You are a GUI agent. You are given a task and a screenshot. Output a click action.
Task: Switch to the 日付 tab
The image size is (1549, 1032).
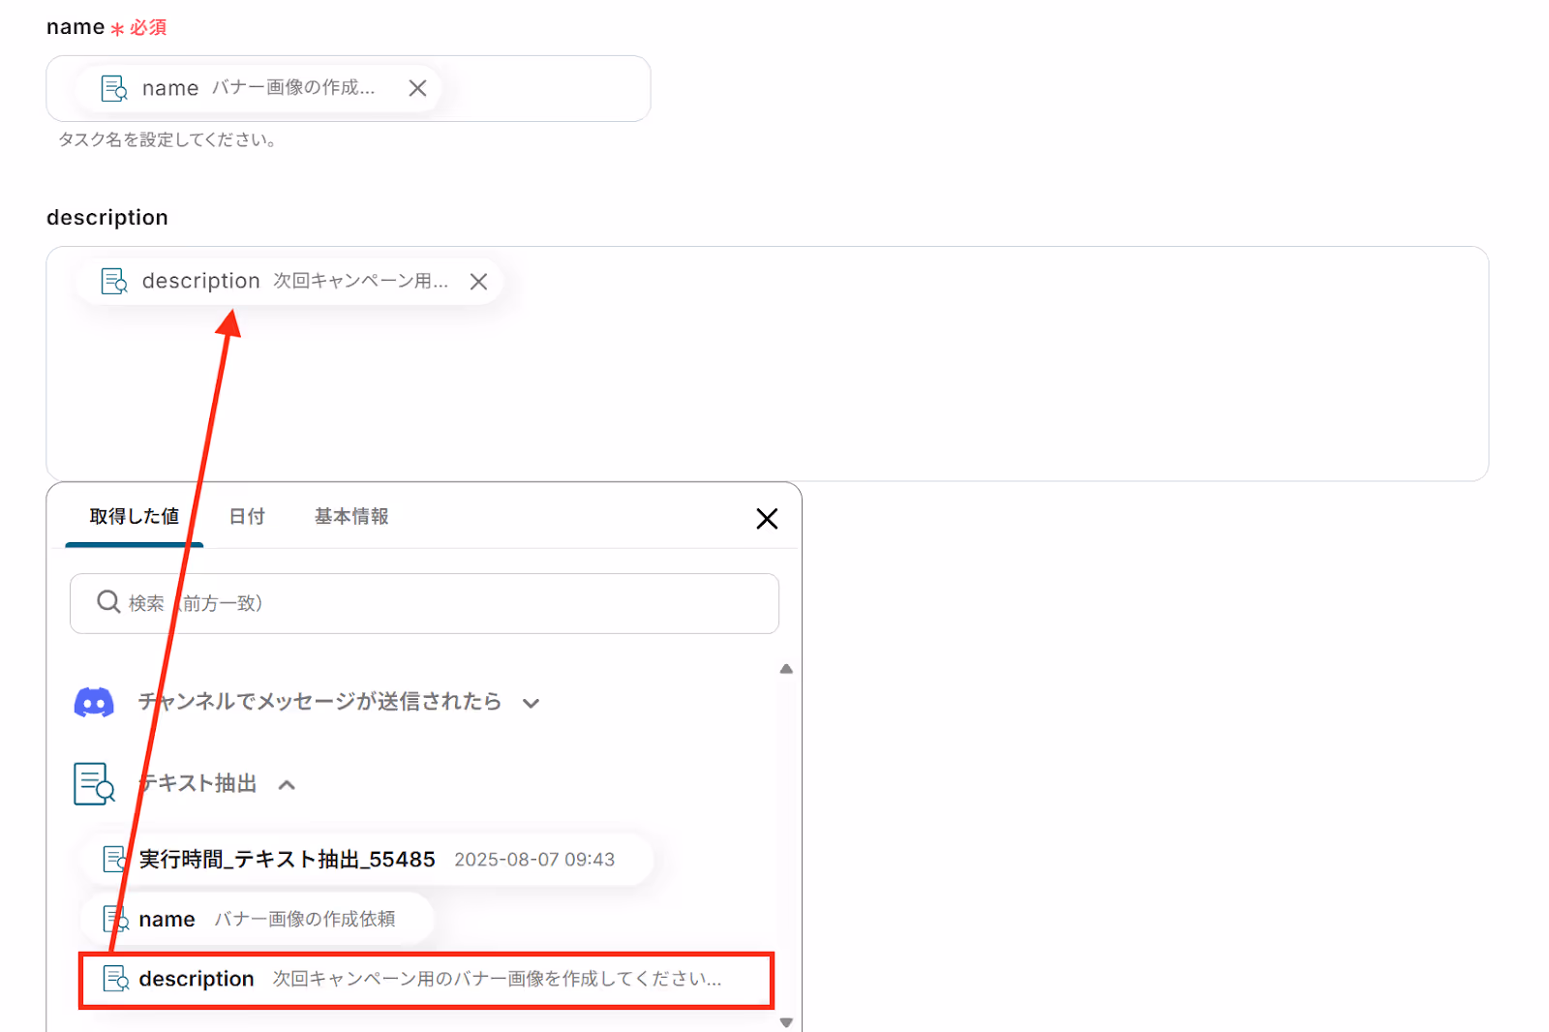pyautogui.click(x=247, y=517)
